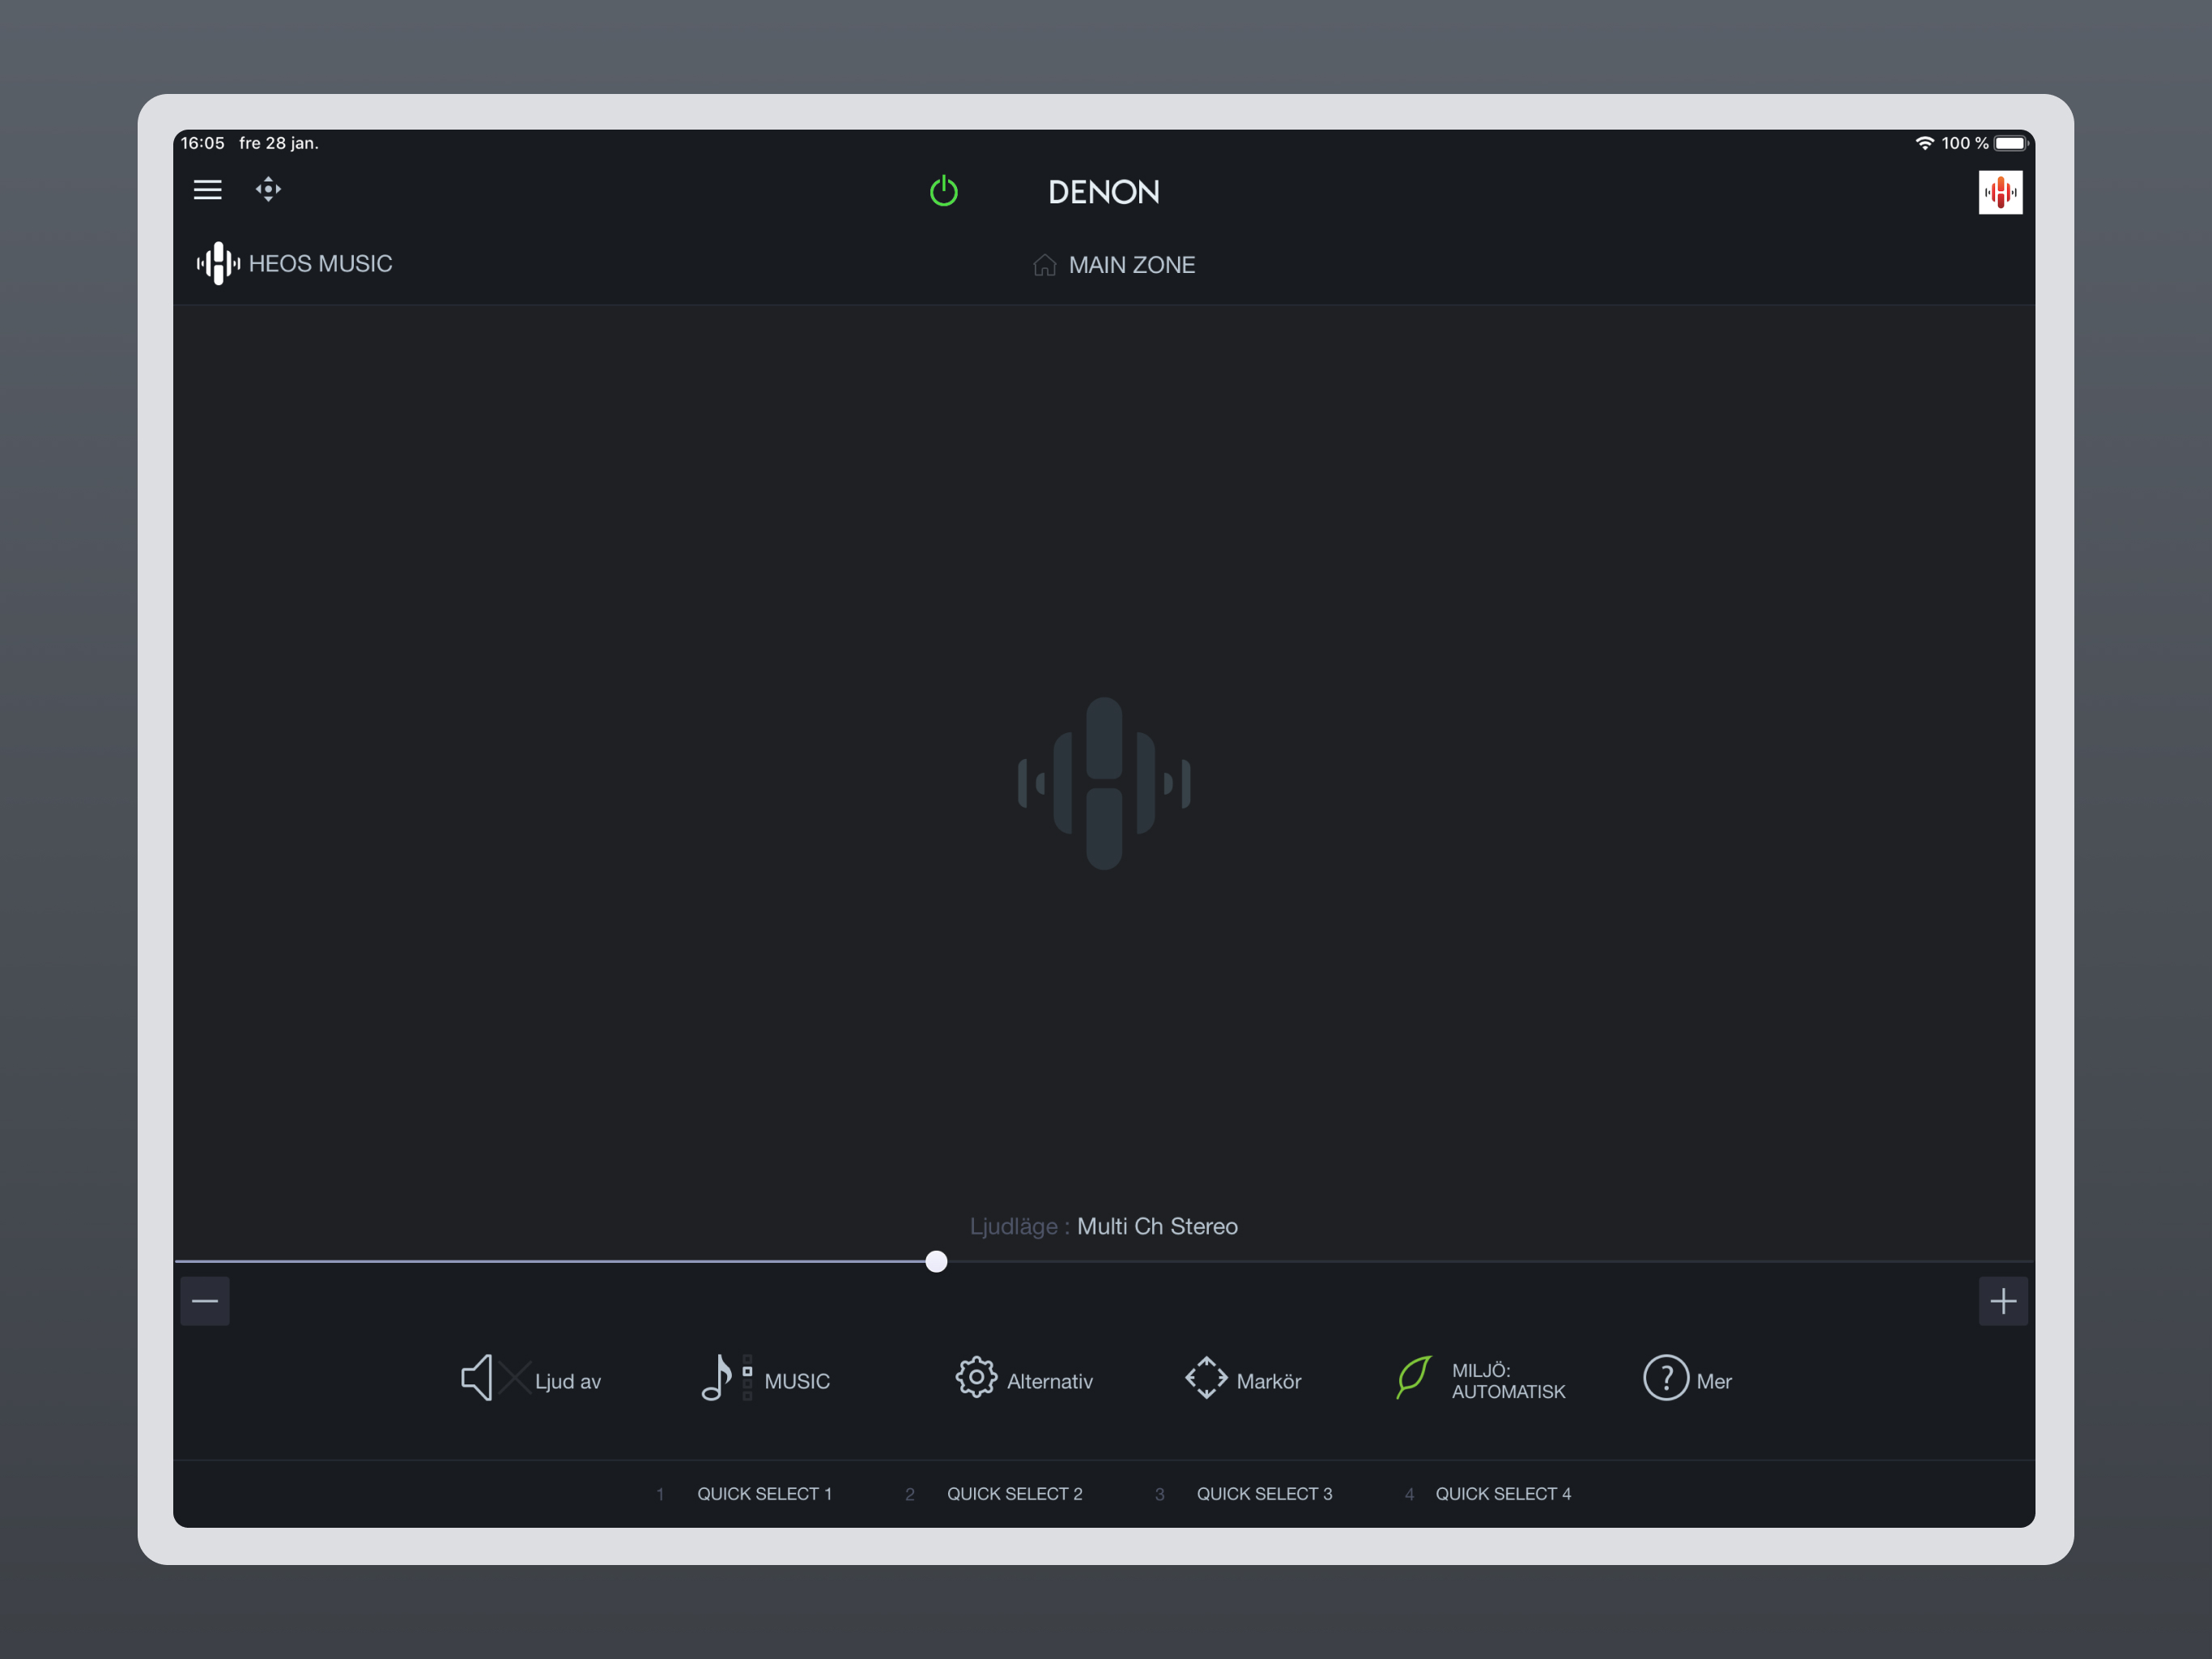This screenshot has width=2212, height=1659.
Task: Mute audio with Ljud av speaker icon
Action: click(477, 1379)
